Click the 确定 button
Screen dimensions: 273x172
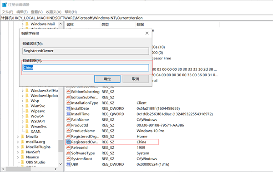coord(107,79)
